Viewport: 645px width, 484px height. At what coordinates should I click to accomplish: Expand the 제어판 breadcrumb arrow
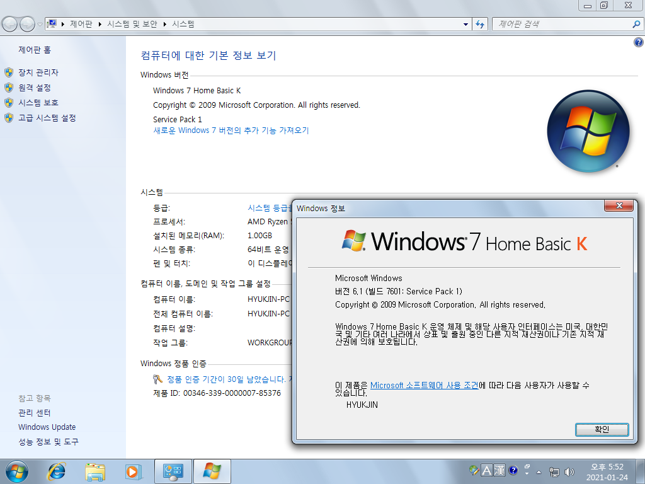pyautogui.click(x=100, y=25)
